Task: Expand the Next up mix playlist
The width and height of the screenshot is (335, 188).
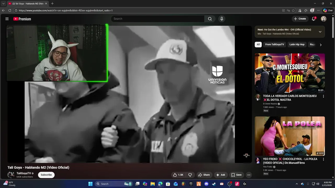Action: [320, 32]
